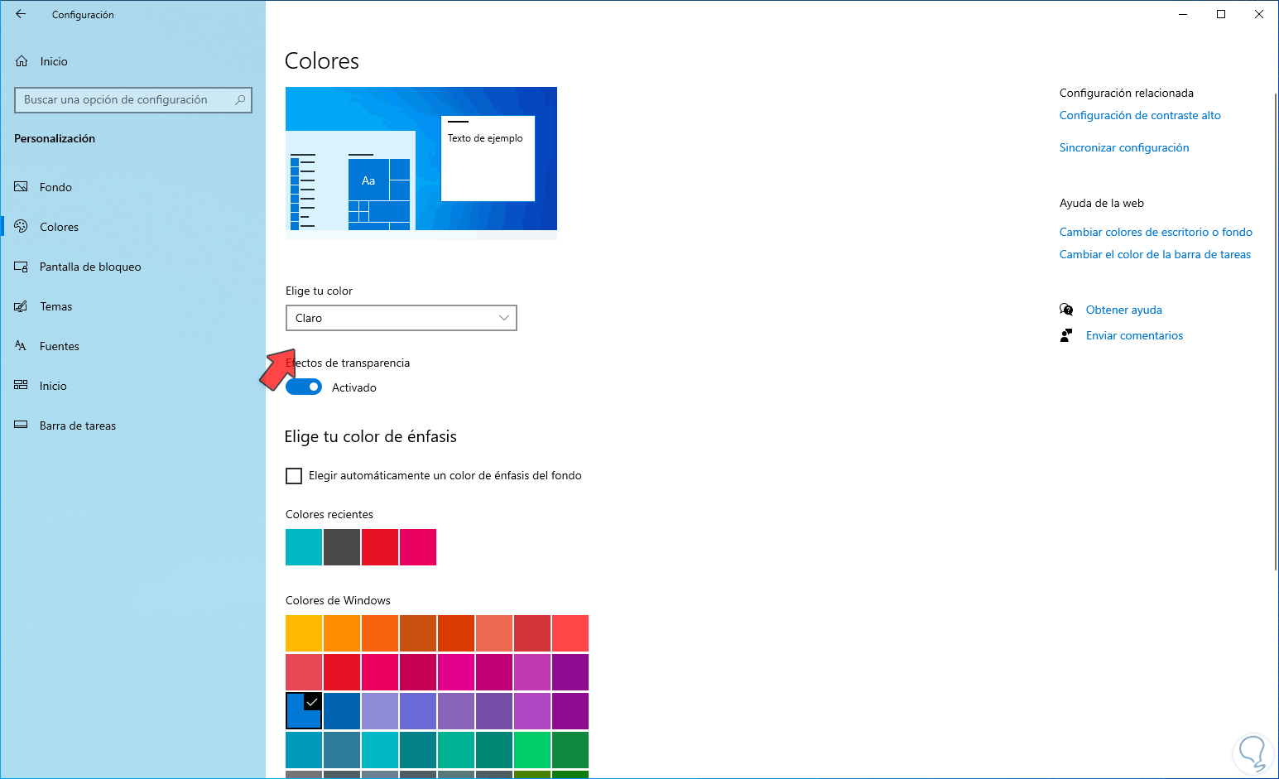Image resolution: width=1279 pixels, height=779 pixels.
Task: Click the Pantalla de bloqueo icon
Action: [22, 267]
